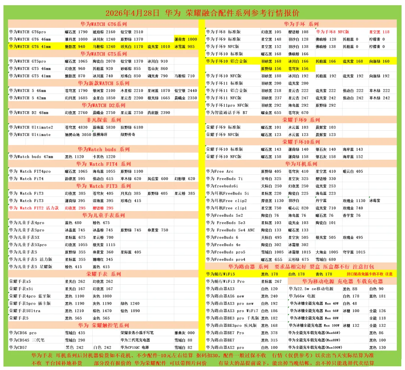Select the "华为CD56 pro" row label
405x370 pixels.
click(23, 333)
